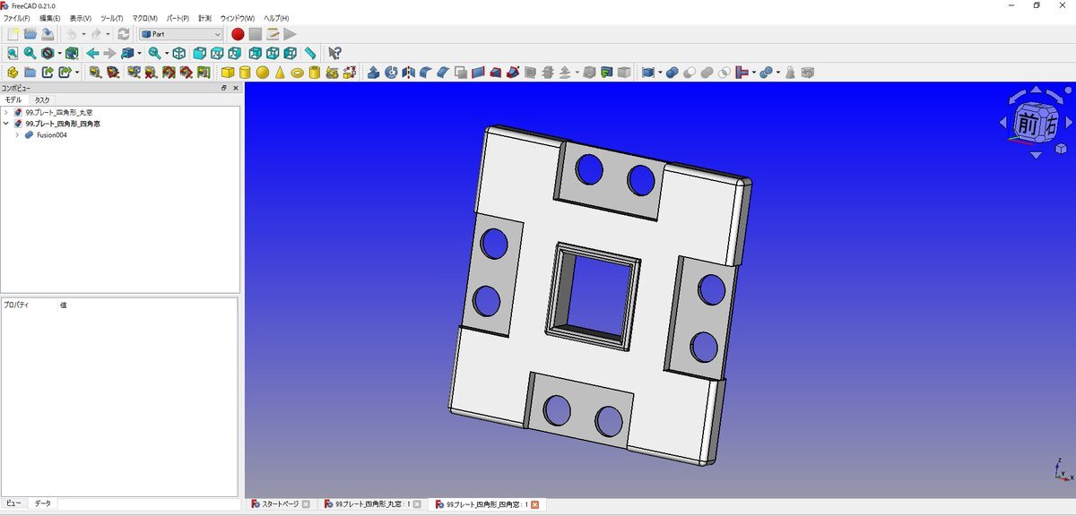This screenshot has width=1076, height=516.
Task: Open the Part workbench dropdown
Action: click(x=181, y=34)
